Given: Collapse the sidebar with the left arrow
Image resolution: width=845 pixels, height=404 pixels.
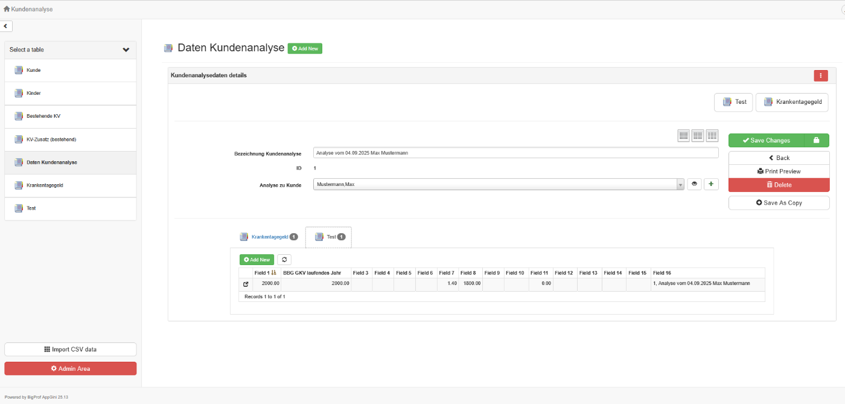Looking at the screenshot, I should tap(6, 27).
